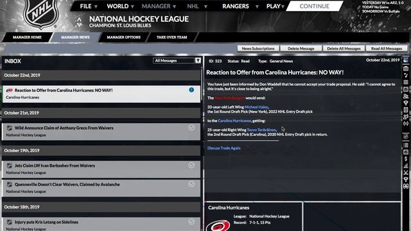The height and width of the screenshot is (231, 411).
Task: Click Read All Messages button
Action: click(387, 49)
